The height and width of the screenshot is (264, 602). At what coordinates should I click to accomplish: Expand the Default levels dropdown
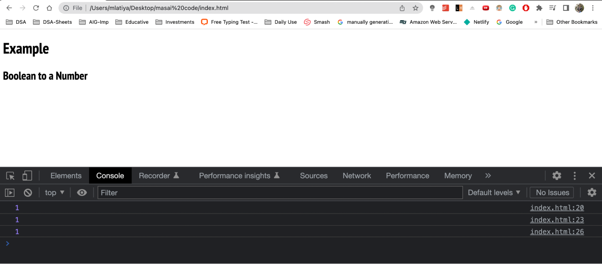coord(494,193)
